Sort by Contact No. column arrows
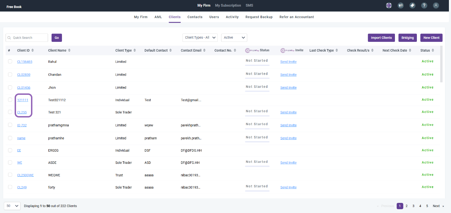 235,51
